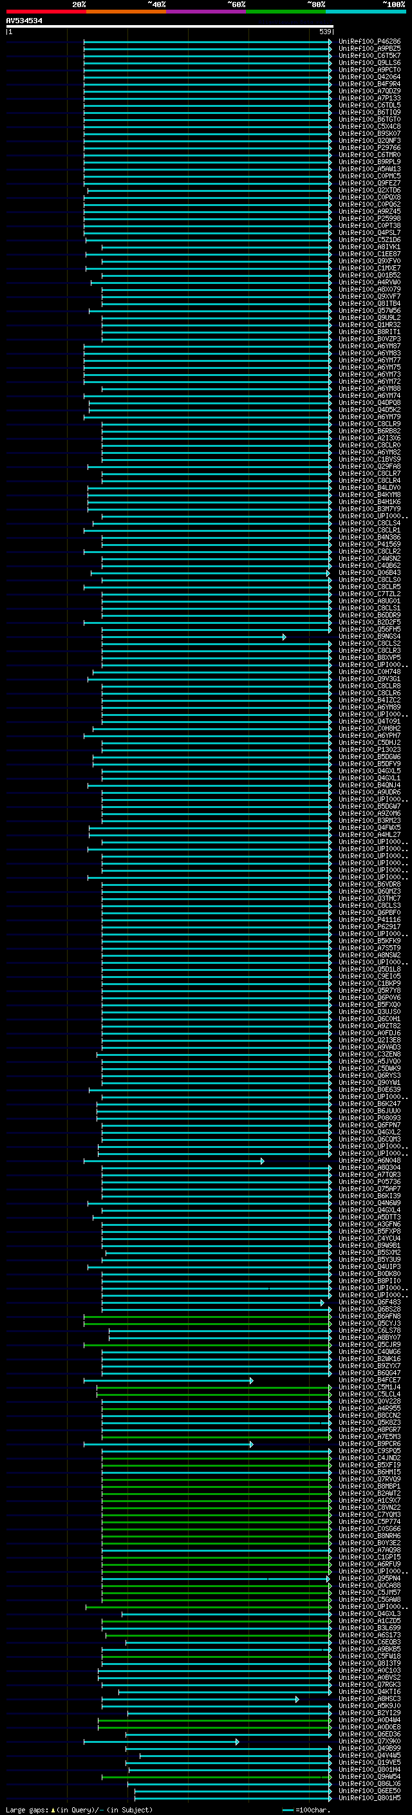
Task: Select the UniRef100_A6RFU9 label
Action: 369,1564
